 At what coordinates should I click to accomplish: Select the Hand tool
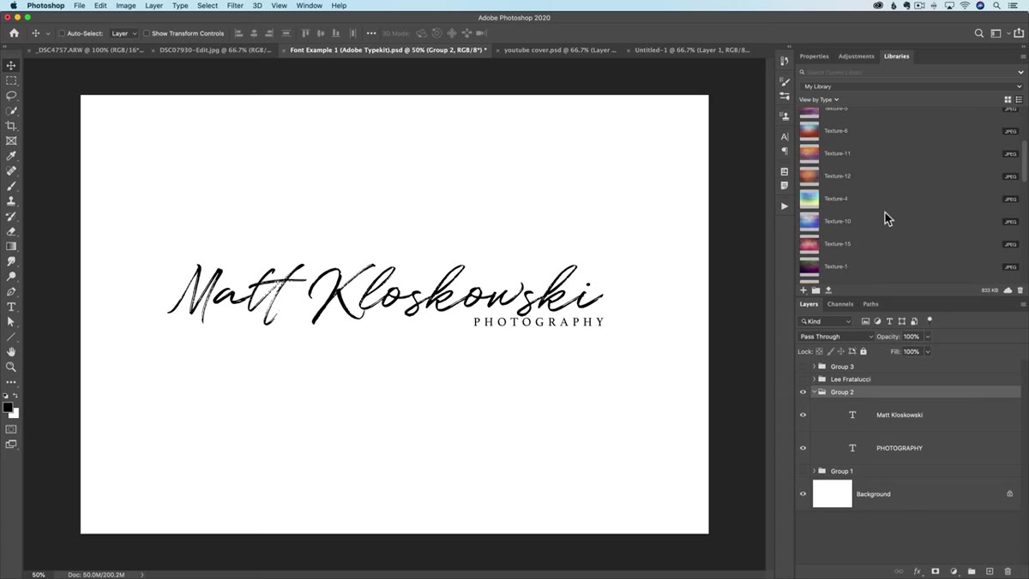pyautogui.click(x=11, y=352)
